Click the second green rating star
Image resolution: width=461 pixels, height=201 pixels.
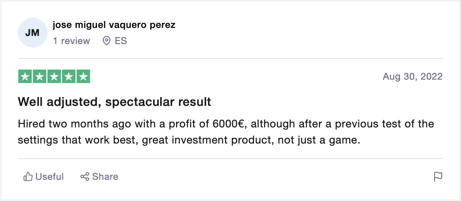coord(39,77)
